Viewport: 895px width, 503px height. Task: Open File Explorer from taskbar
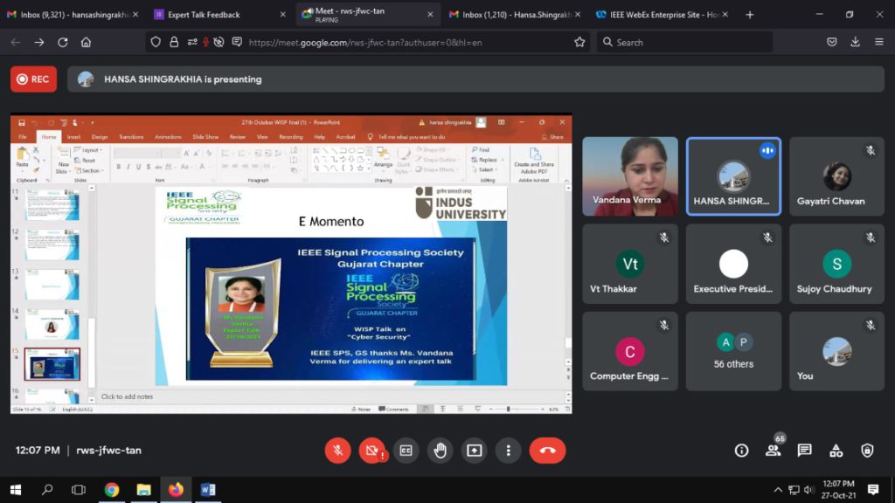(x=144, y=490)
